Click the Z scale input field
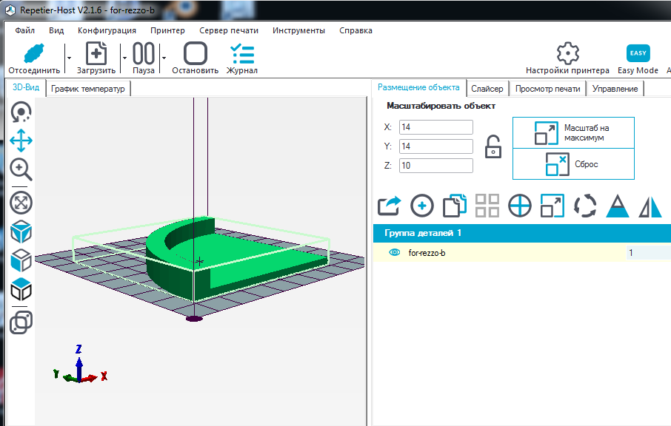671x426 pixels. (x=436, y=166)
